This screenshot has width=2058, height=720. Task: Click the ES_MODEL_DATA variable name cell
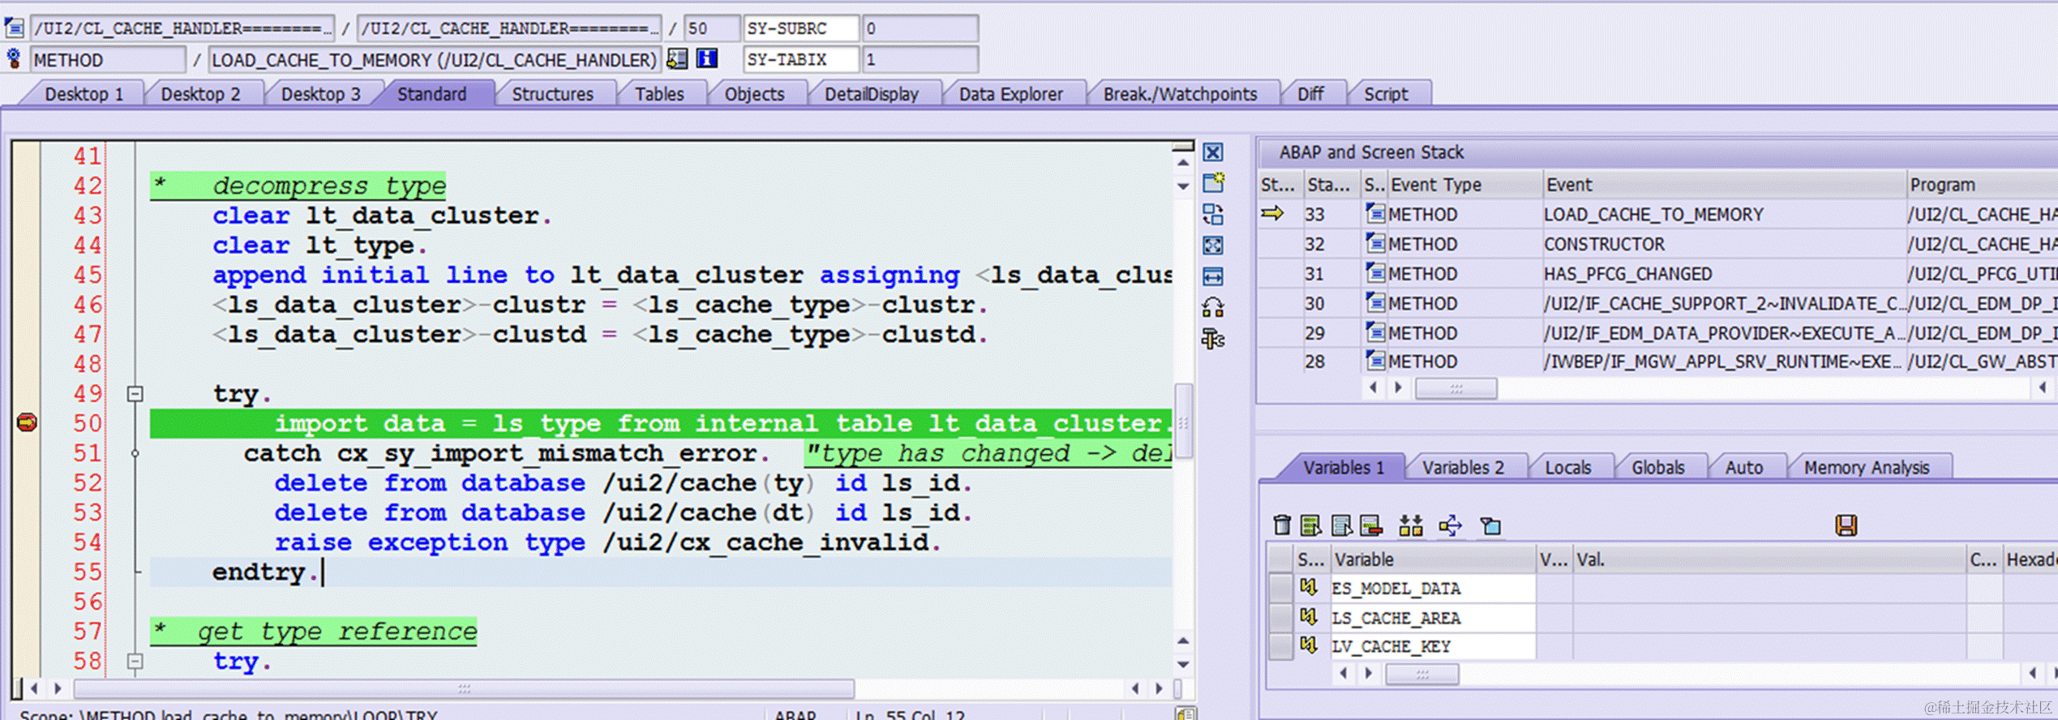[1433, 588]
